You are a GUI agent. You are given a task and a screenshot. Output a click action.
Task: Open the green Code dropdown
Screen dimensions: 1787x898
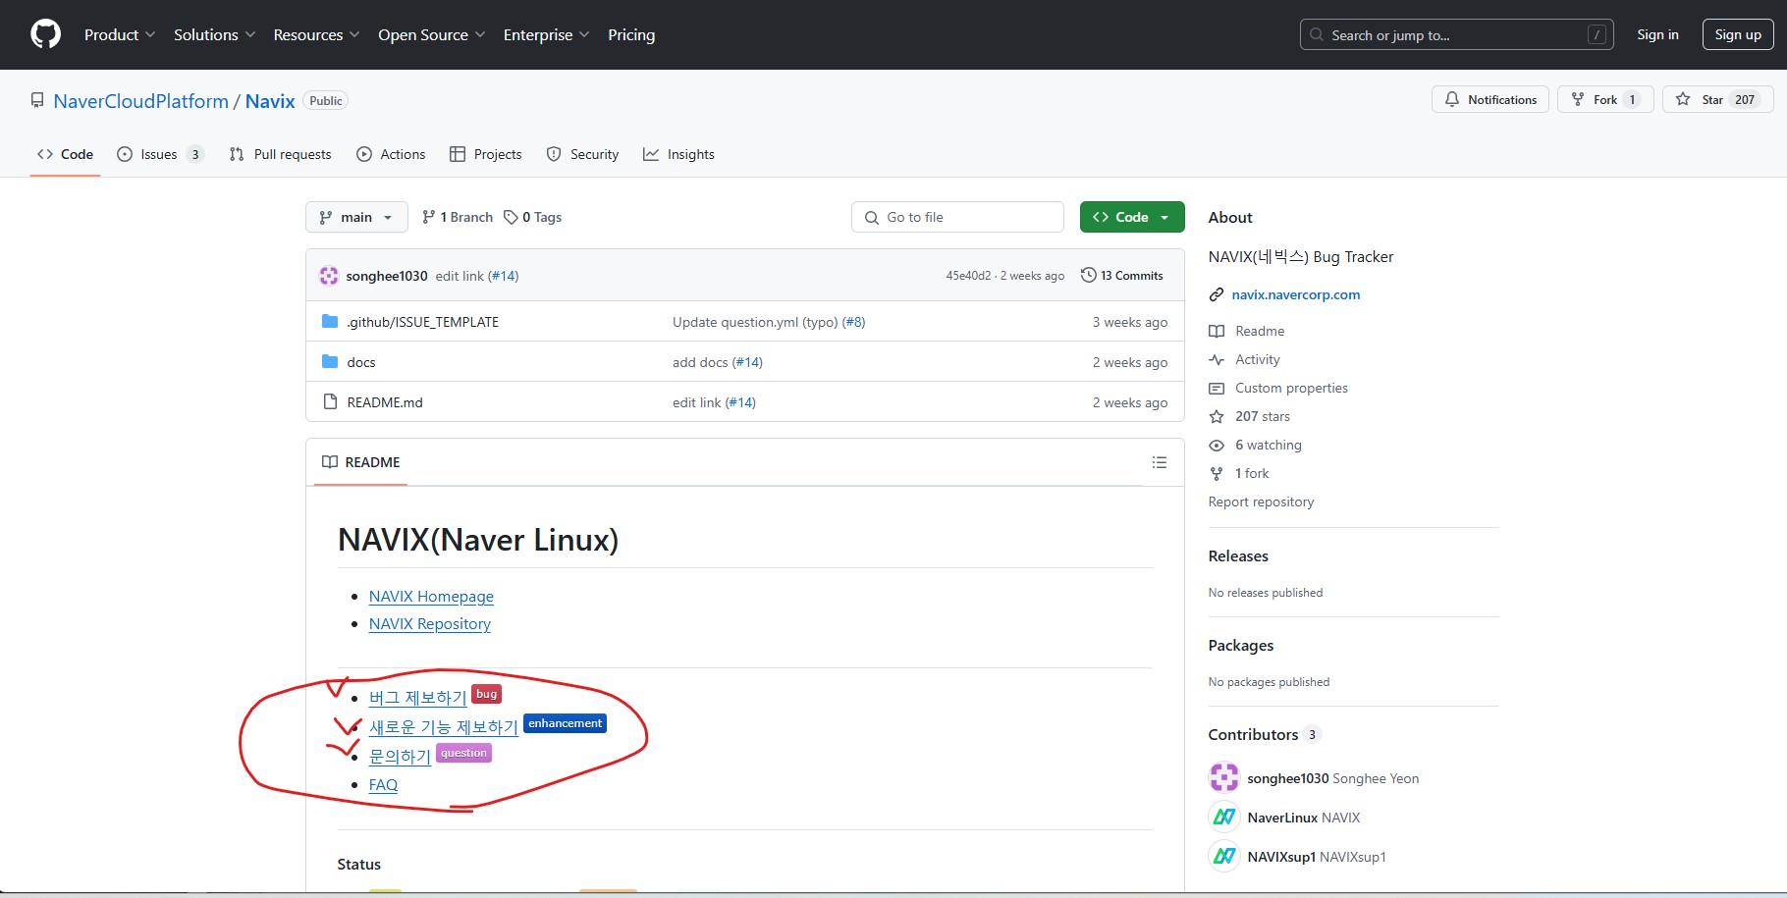point(1132,217)
